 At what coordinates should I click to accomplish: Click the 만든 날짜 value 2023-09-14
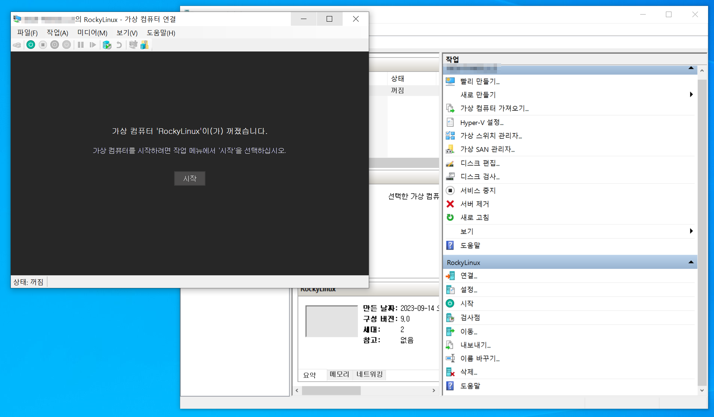tap(418, 308)
